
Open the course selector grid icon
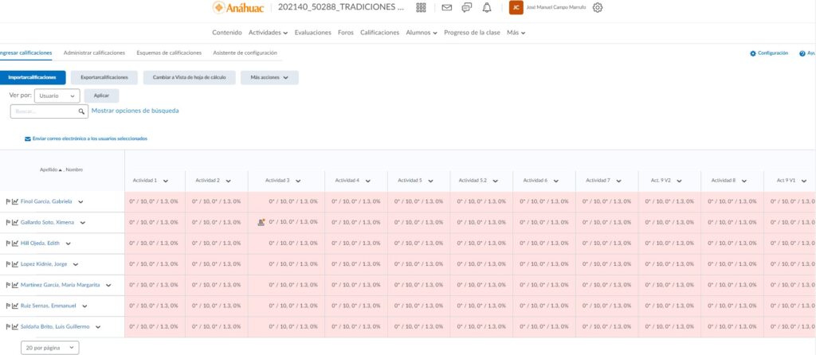(421, 8)
